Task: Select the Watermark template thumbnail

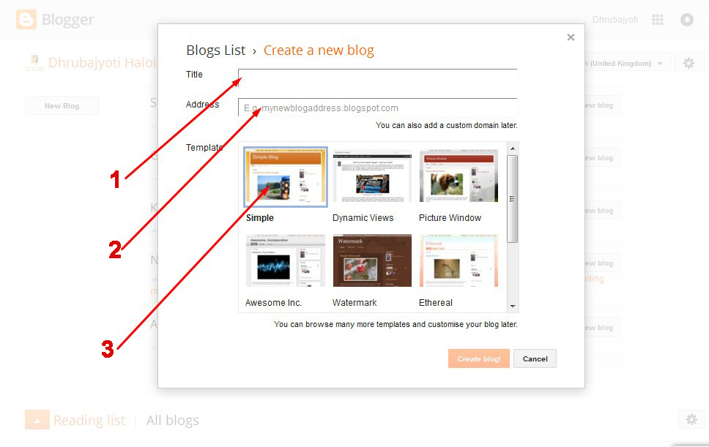Action: [x=372, y=260]
